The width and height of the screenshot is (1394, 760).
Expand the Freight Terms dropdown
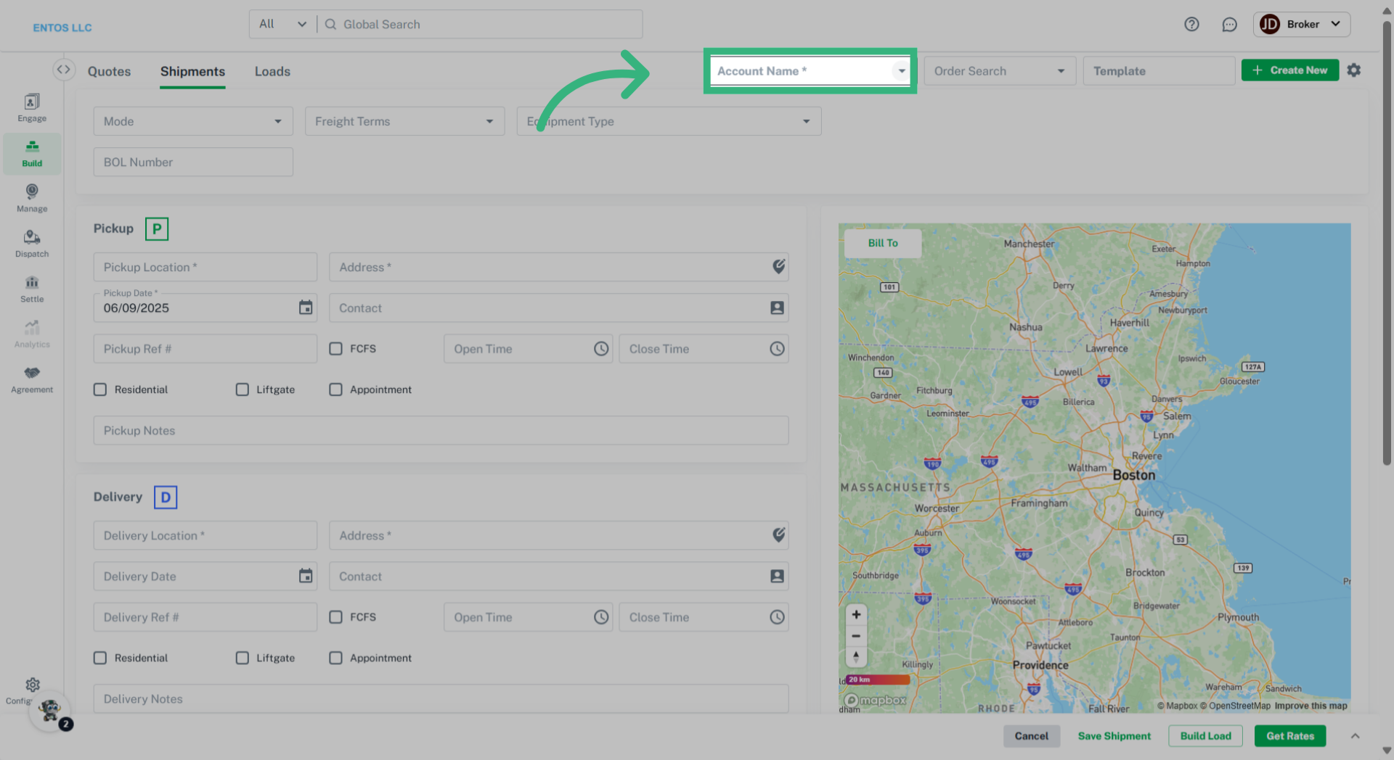(x=404, y=121)
